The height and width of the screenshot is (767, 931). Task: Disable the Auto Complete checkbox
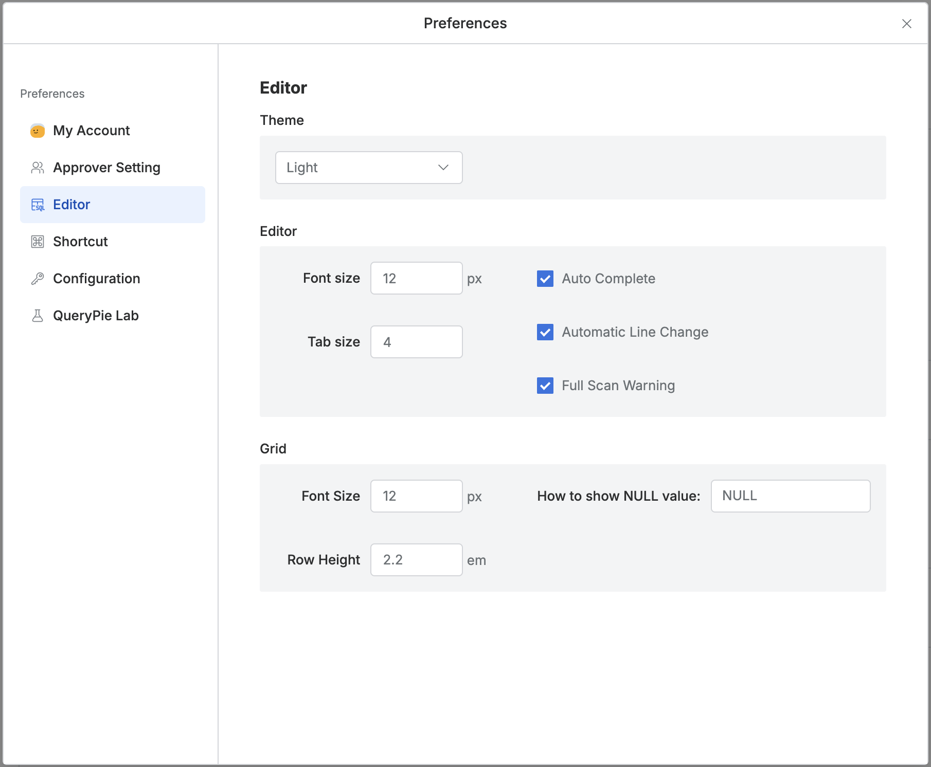(545, 279)
